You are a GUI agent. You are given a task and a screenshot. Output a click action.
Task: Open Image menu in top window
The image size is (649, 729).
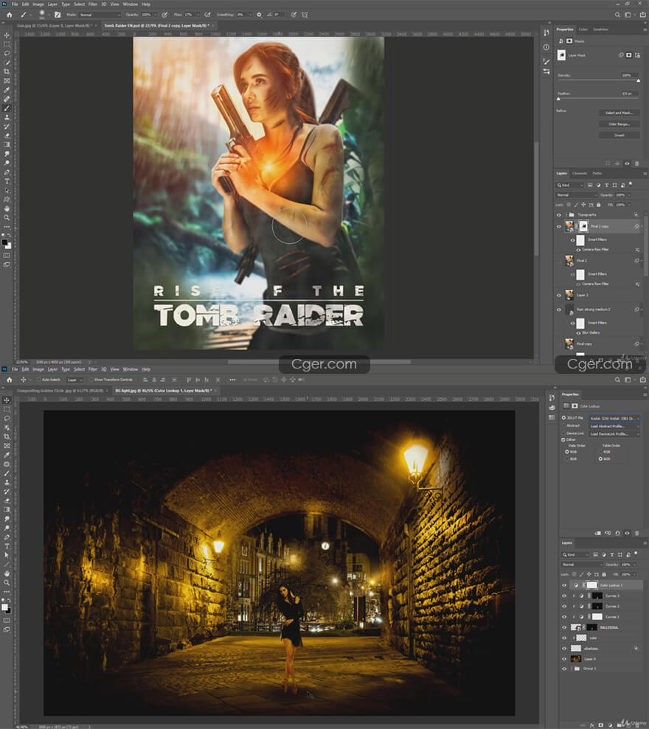(x=38, y=4)
